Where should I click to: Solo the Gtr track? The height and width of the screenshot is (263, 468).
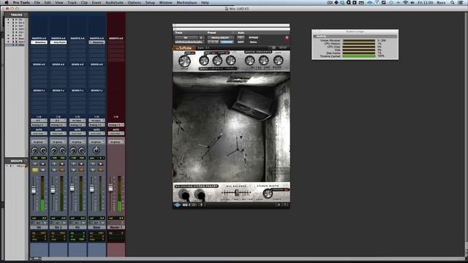(35, 170)
